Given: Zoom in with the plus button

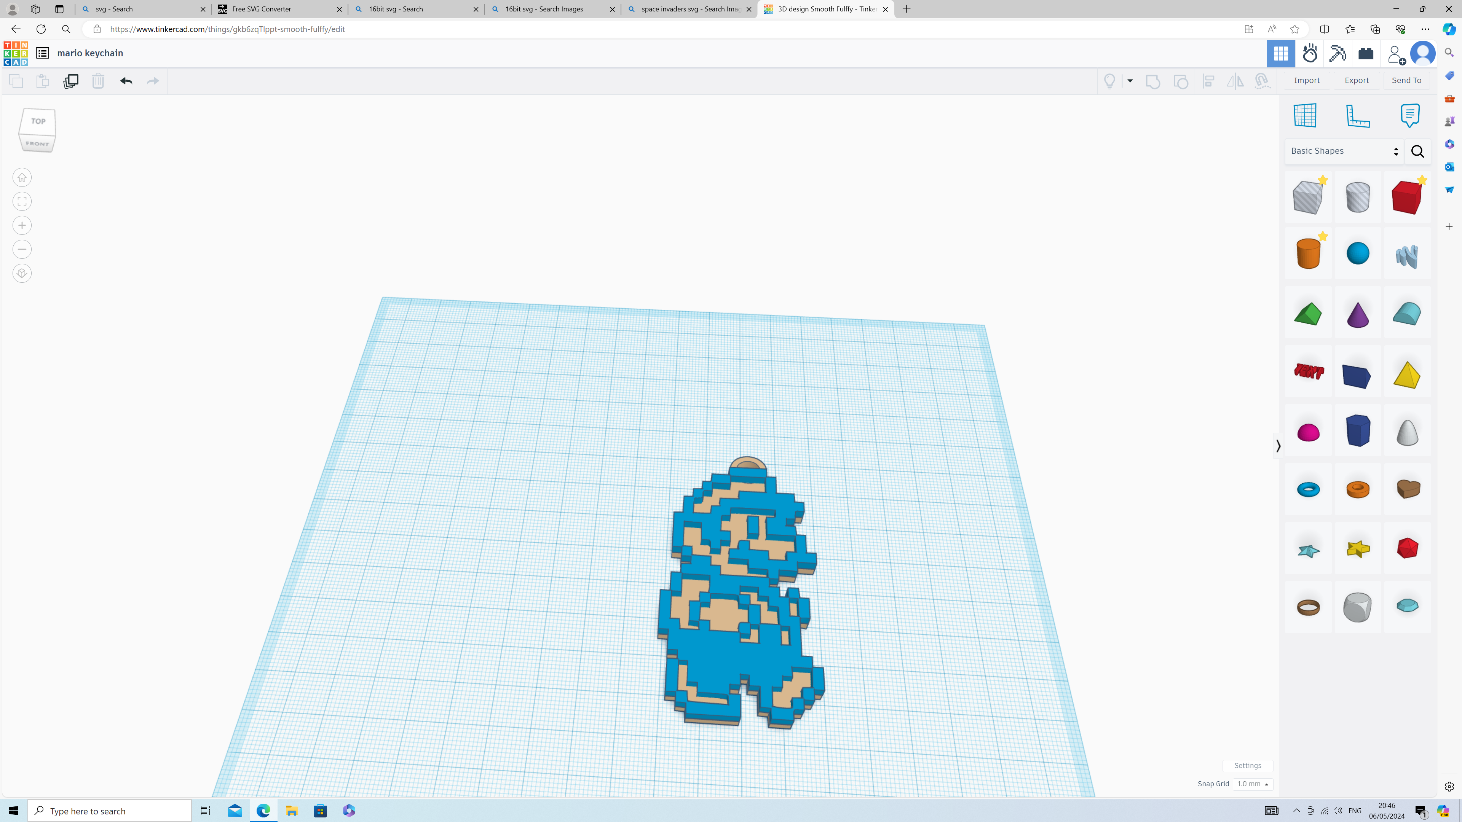Looking at the screenshot, I should 22,225.
